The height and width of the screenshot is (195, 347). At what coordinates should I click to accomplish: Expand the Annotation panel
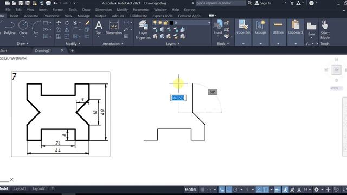(113, 44)
